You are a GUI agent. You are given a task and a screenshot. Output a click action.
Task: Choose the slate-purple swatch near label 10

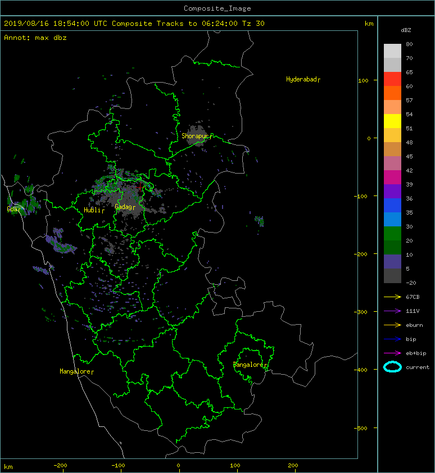click(x=392, y=262)
